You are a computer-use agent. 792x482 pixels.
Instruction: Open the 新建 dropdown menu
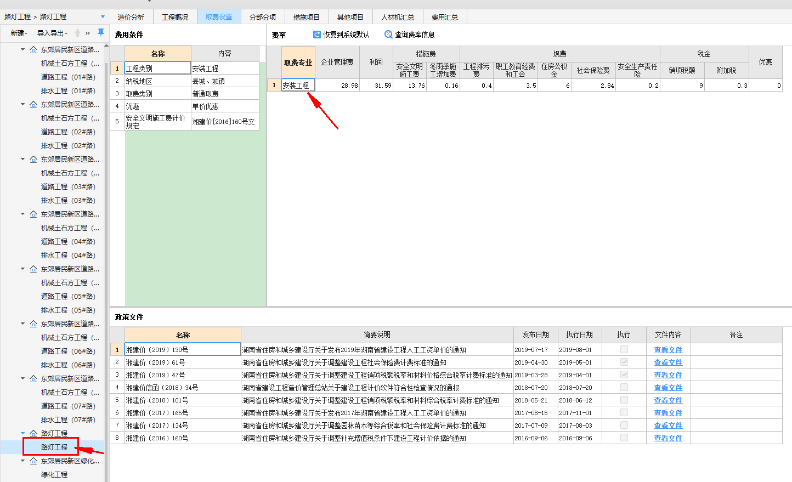[19, 33]
